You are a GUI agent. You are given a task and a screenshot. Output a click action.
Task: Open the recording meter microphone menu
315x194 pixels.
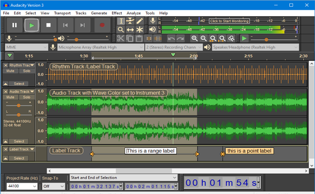153,21
